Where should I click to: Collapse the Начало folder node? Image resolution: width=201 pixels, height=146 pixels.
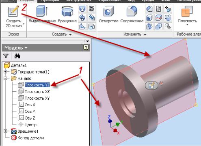coord(5,78)
